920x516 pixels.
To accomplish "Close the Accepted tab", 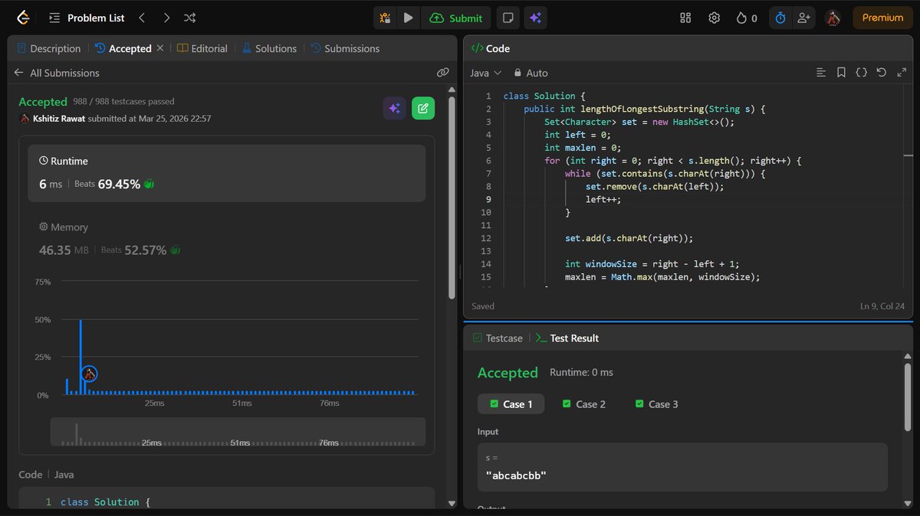I will tap(159, 48).
